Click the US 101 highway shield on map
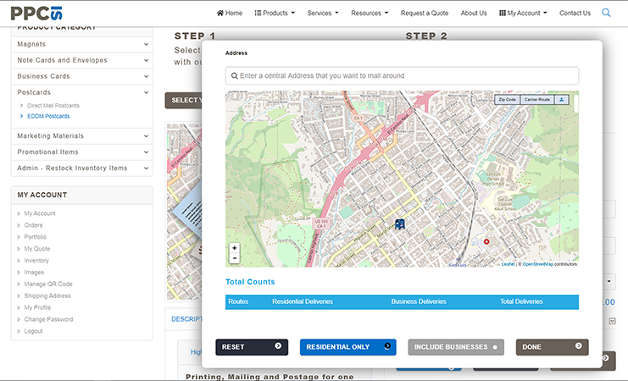The width and height of the screenshot is (628, 381). [x=321, y=224]
